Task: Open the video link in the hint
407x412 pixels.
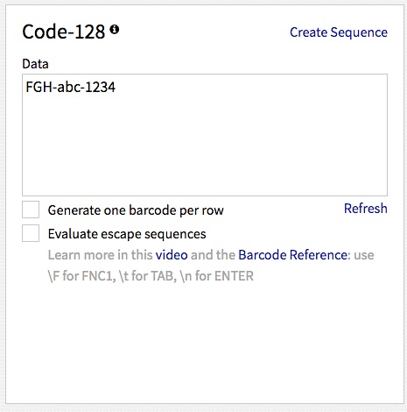Action: [172, 255]
